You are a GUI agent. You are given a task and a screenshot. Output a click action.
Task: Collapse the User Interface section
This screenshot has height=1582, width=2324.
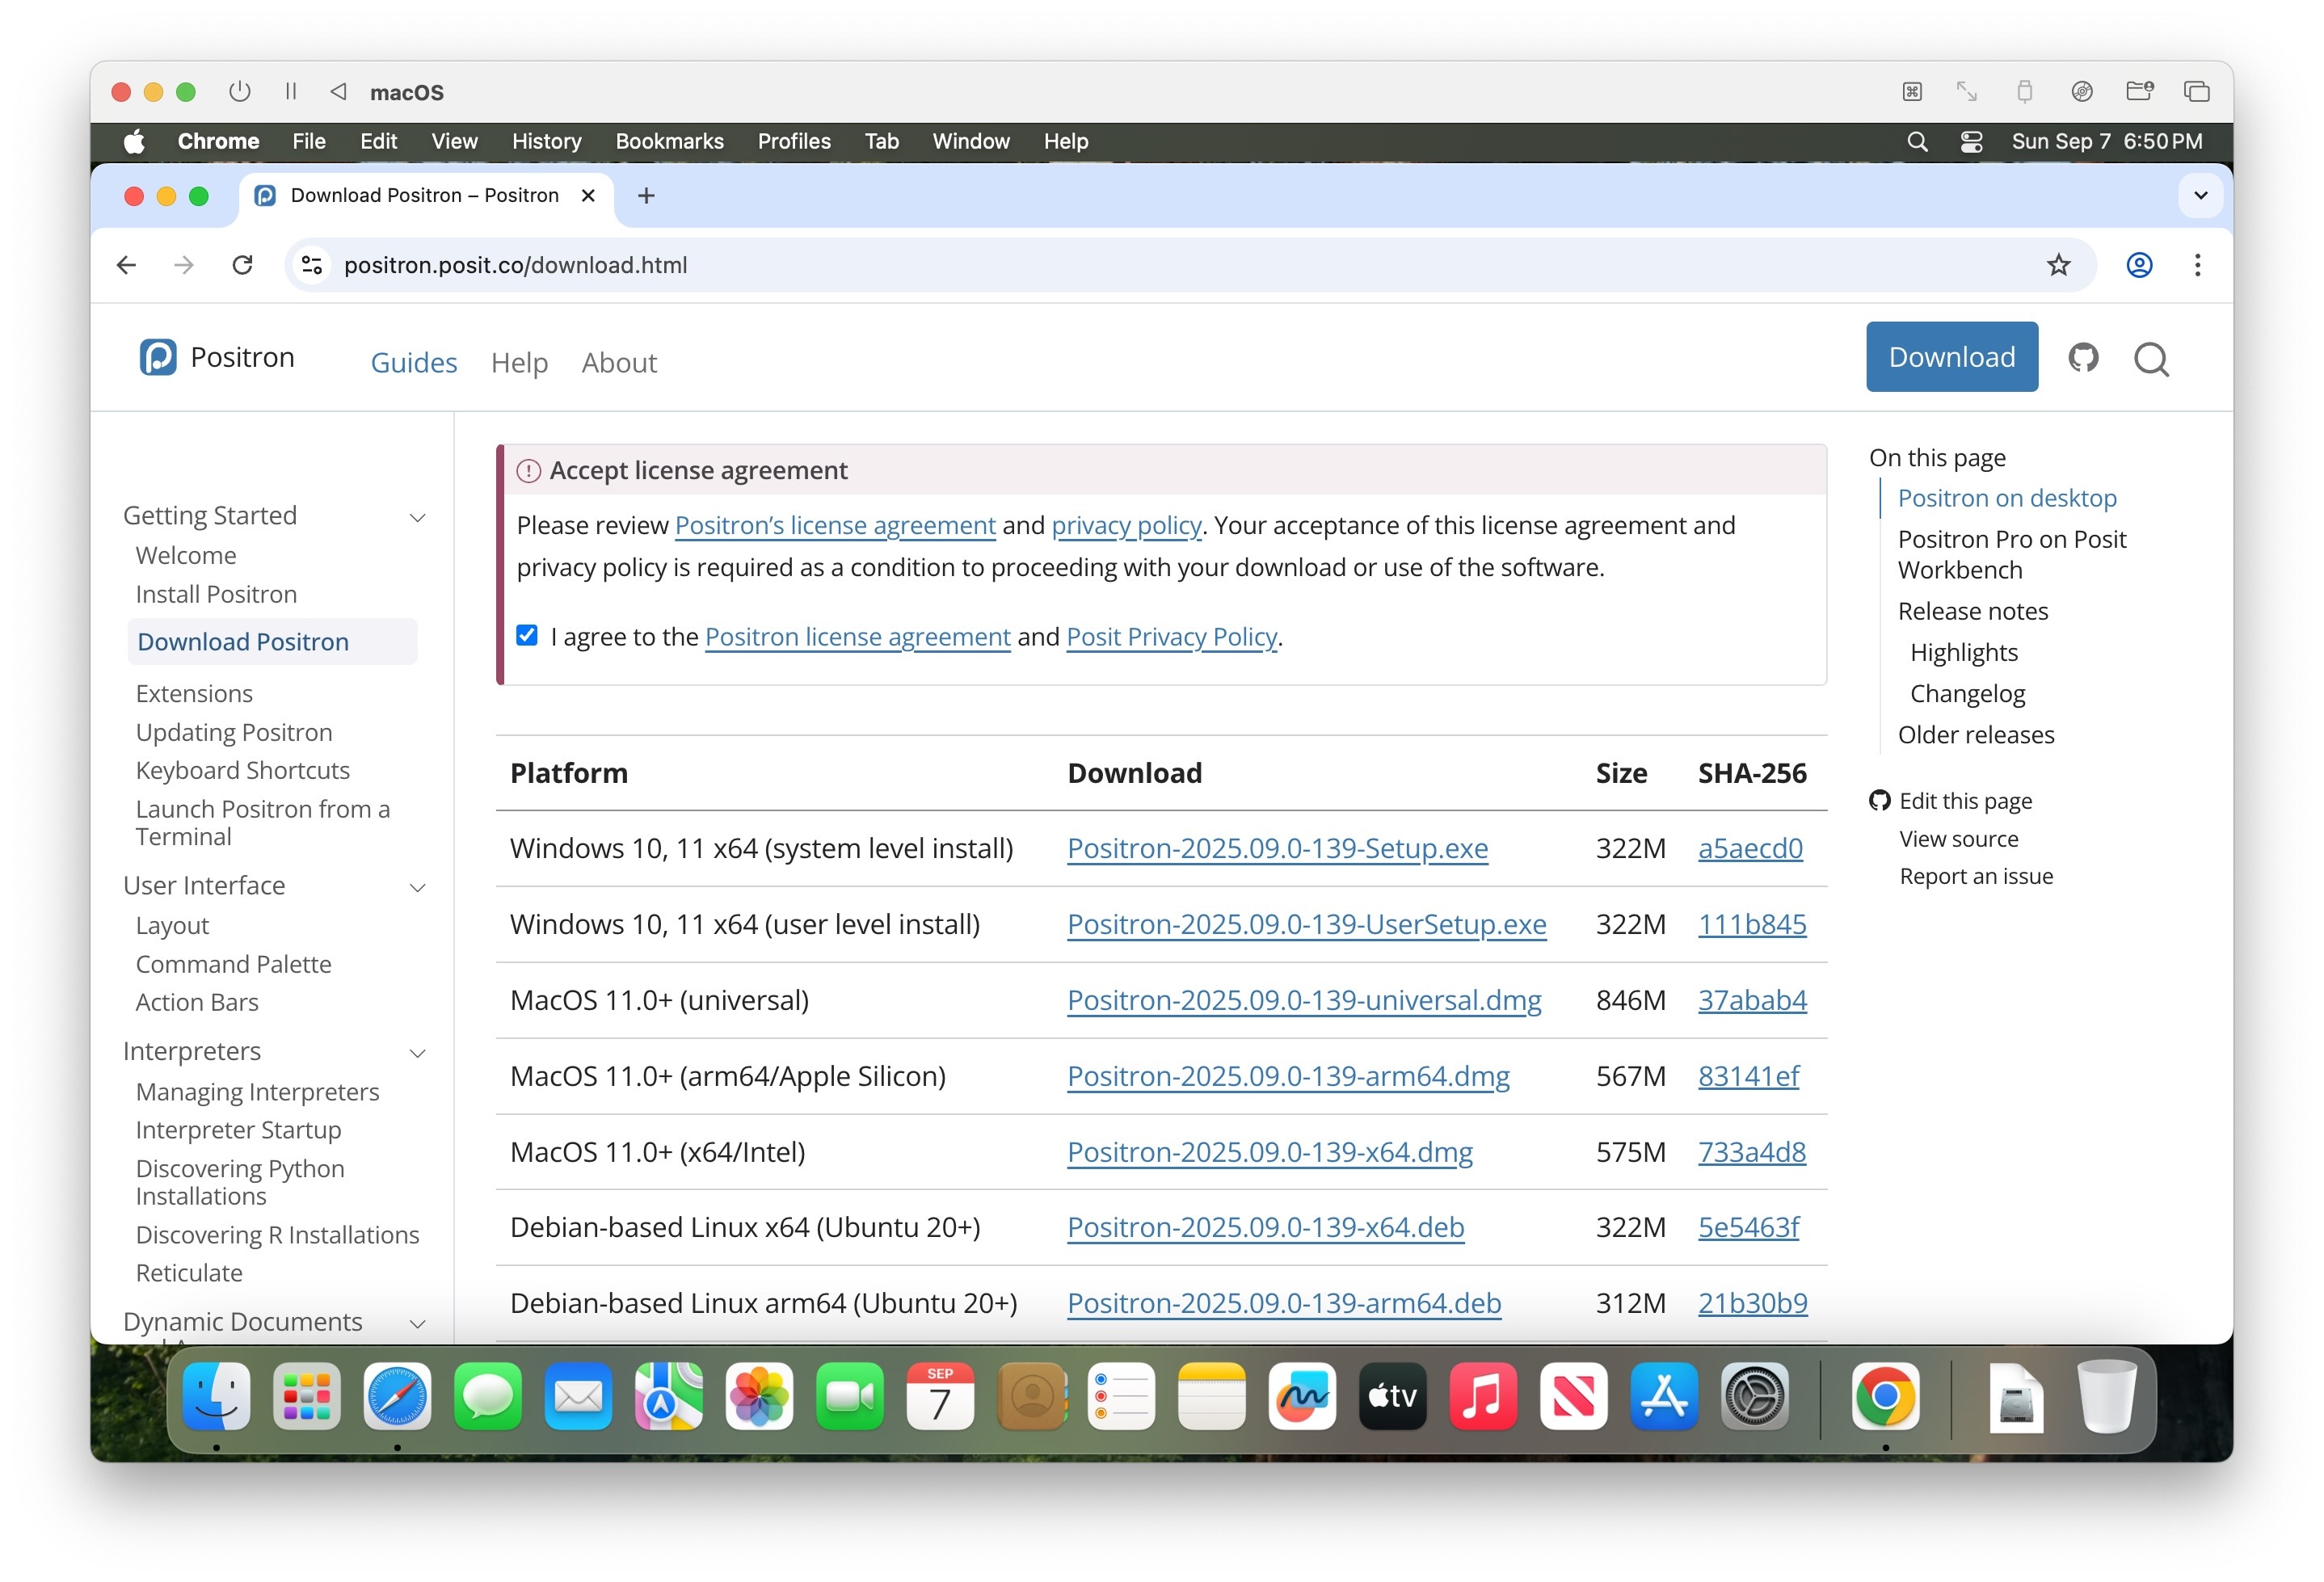pos(418,887)
